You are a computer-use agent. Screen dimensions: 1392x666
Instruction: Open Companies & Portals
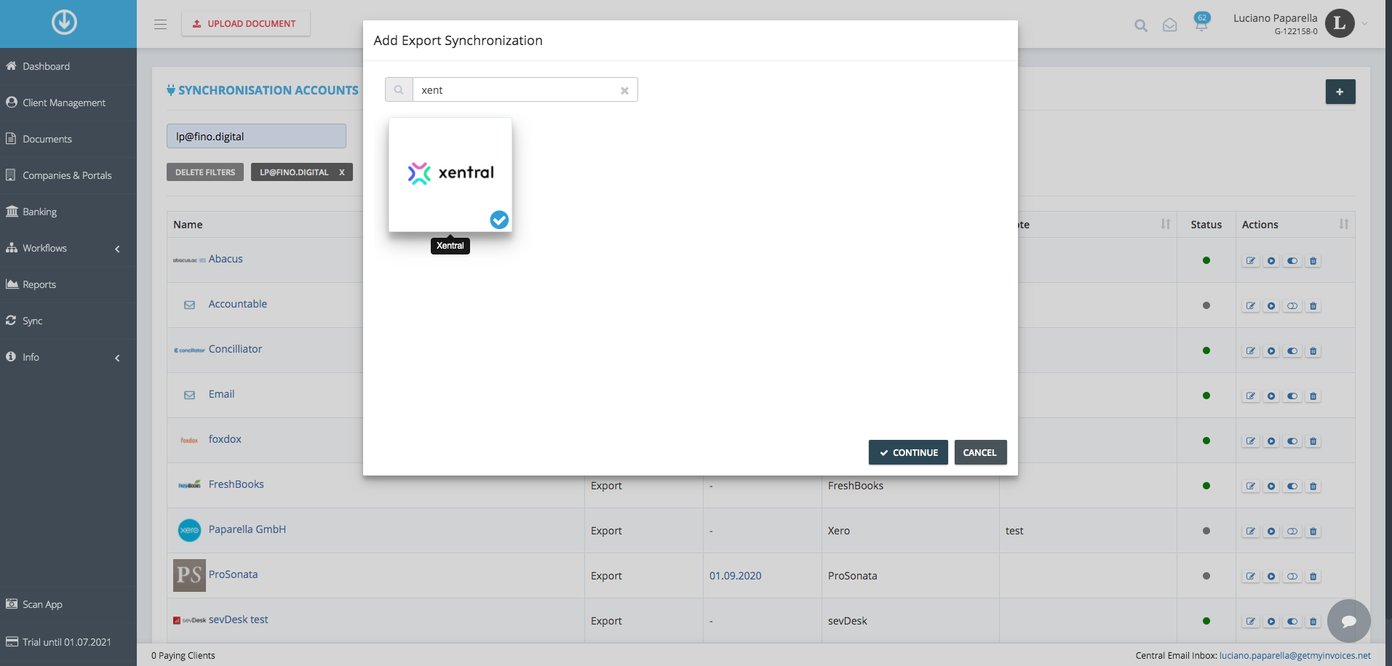point(68,175)
